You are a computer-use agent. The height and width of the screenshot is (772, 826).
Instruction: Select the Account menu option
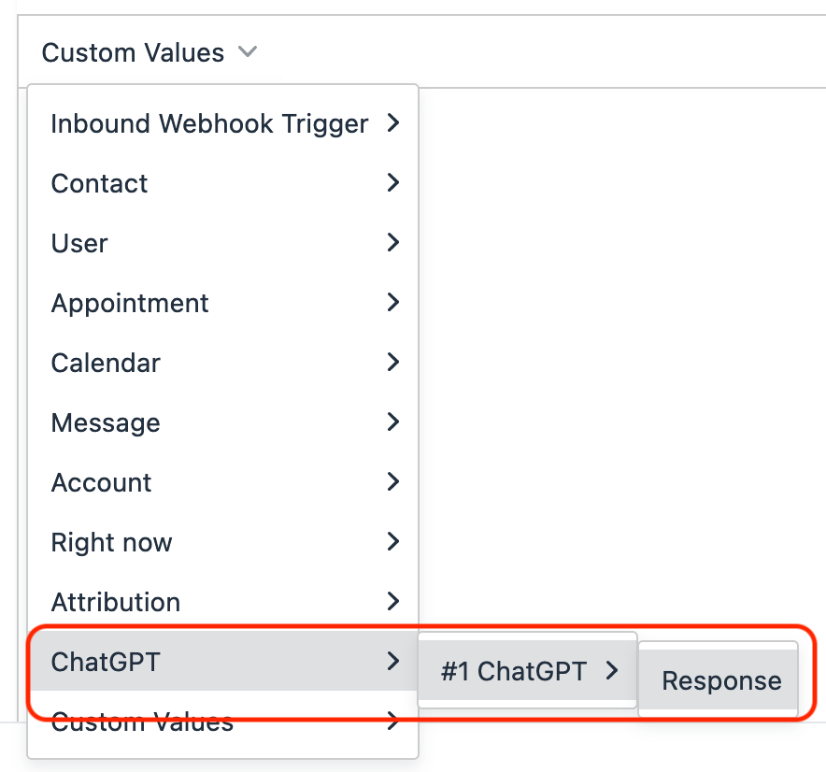[x=101, y=482]
